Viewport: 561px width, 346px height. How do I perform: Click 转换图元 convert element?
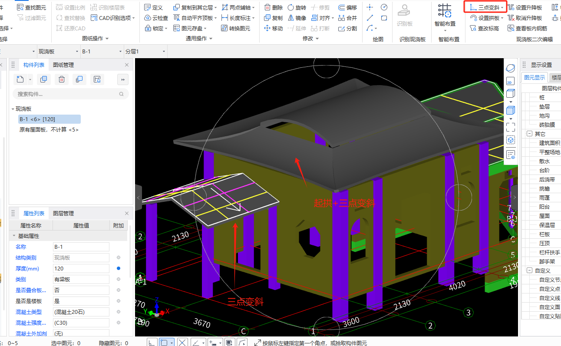(x=236, y=28)
